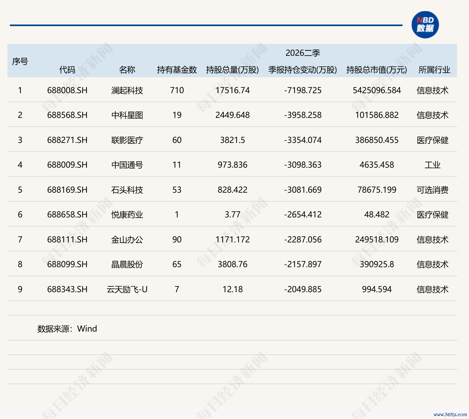Select stock name 石头科技
The height and width of the screenshot is (419, 469).
point(127,190)
